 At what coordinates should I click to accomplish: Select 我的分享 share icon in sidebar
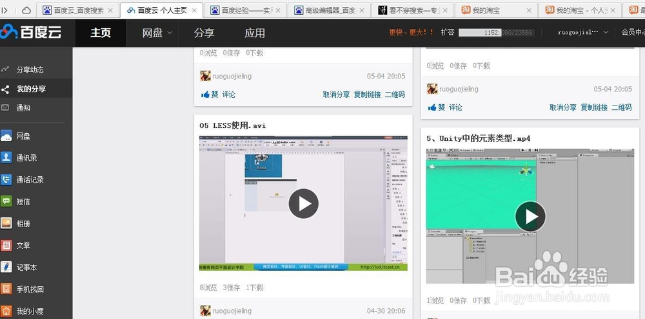pyautogui.click(x=5, y=89)
